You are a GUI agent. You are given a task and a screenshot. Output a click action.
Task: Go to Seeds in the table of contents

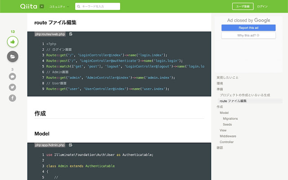(x=227, y=125)
